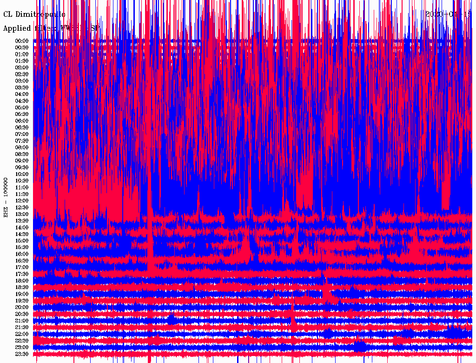Screen dimensions: 476x363
Task: Click the 04:00 time label
Action: click(x=22, y=94)
